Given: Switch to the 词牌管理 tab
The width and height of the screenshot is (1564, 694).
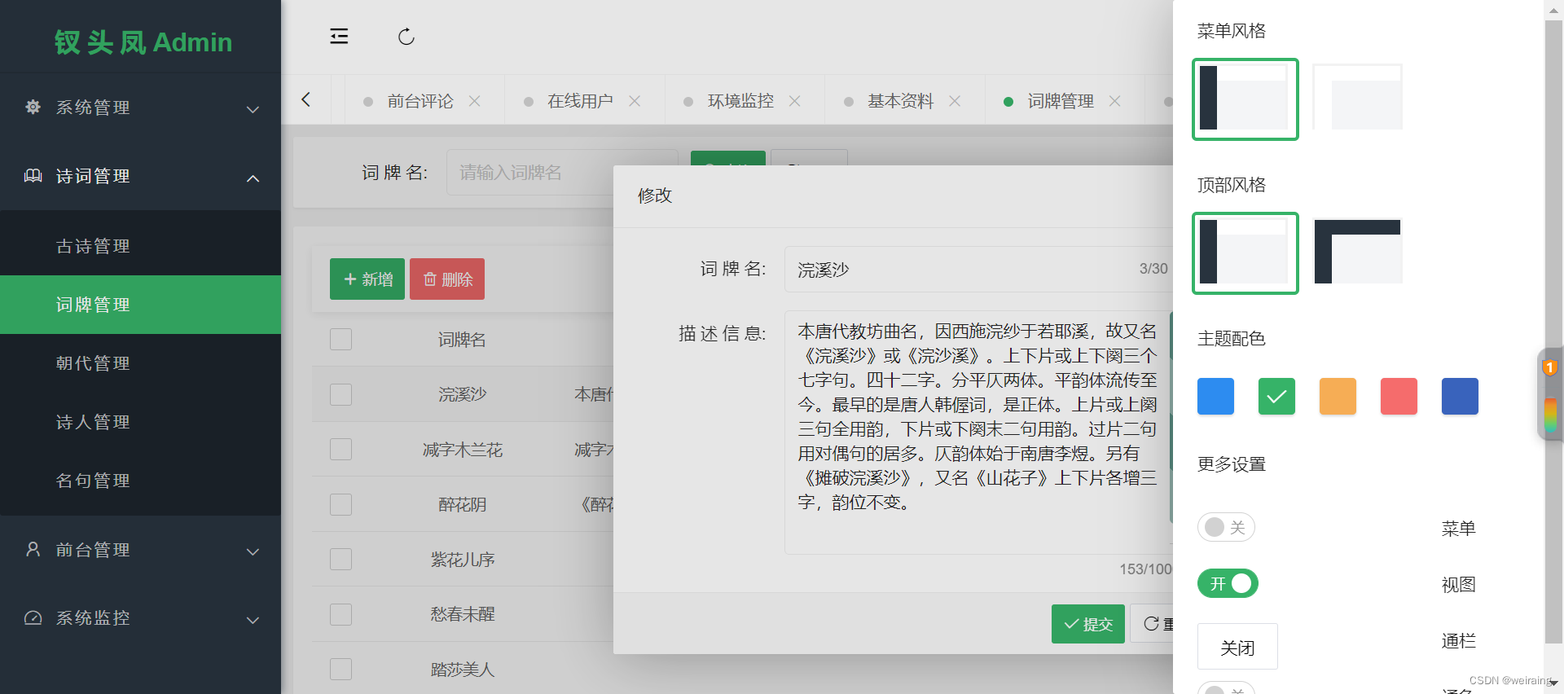Looking at the screenshot, I should (x=1061, y=101).
